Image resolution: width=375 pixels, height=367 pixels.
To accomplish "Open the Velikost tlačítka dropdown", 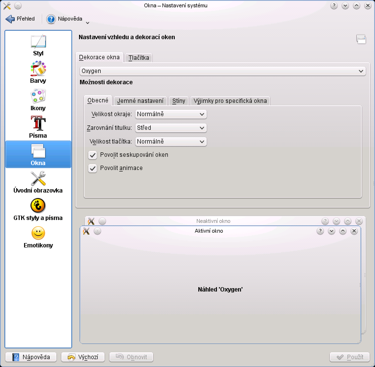I will pos(171,142).
